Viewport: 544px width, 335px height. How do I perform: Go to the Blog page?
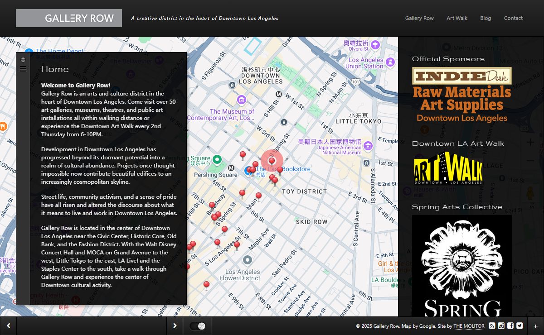click(x=486, y=18)
